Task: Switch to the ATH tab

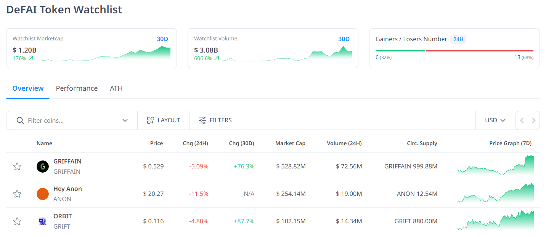Action: point(116,88)
